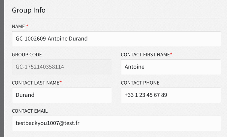
Task: Focus the Name input field
Action: [x=116, y=39]
